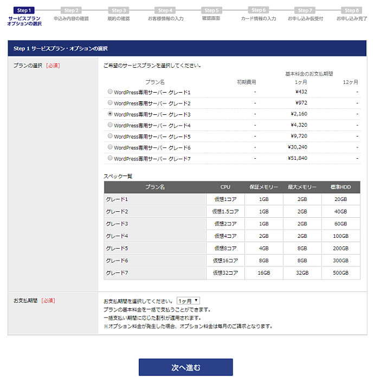Select WordPress専用サーバー グレード2 radio button

111,103
